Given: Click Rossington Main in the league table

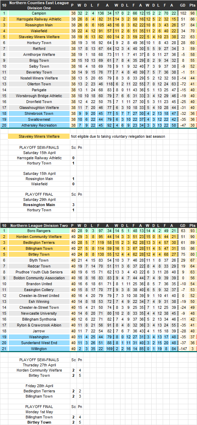Looking at the screenshot, I should tap(39, 25).
